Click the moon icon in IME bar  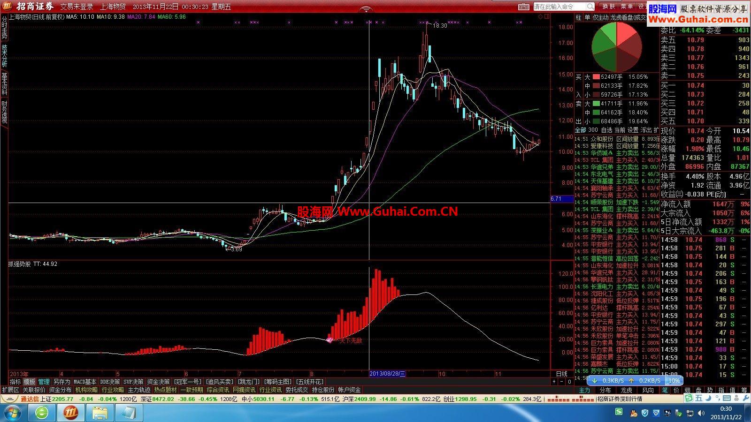[x=707, y=398]
